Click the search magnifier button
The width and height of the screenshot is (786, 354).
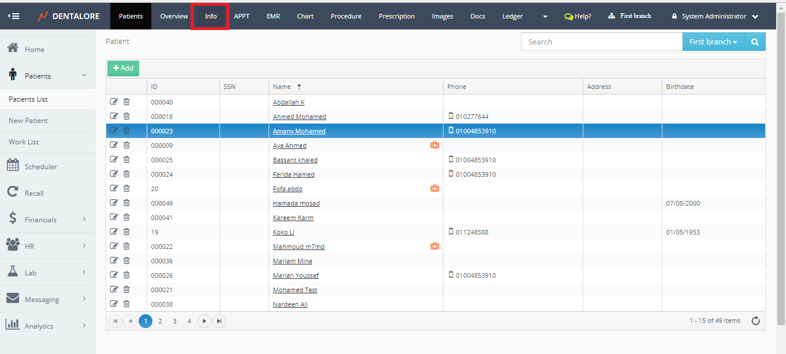[755, 42]
